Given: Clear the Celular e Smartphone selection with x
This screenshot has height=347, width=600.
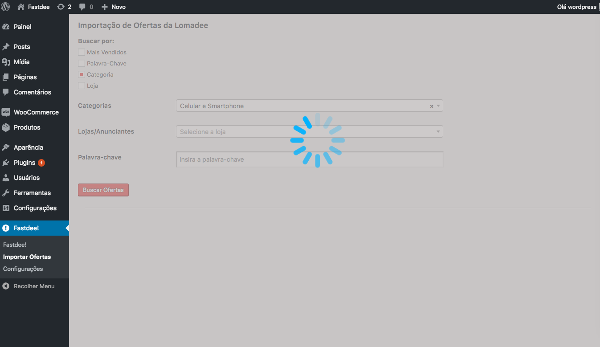Looking at the screenshot, I should 431,106.
